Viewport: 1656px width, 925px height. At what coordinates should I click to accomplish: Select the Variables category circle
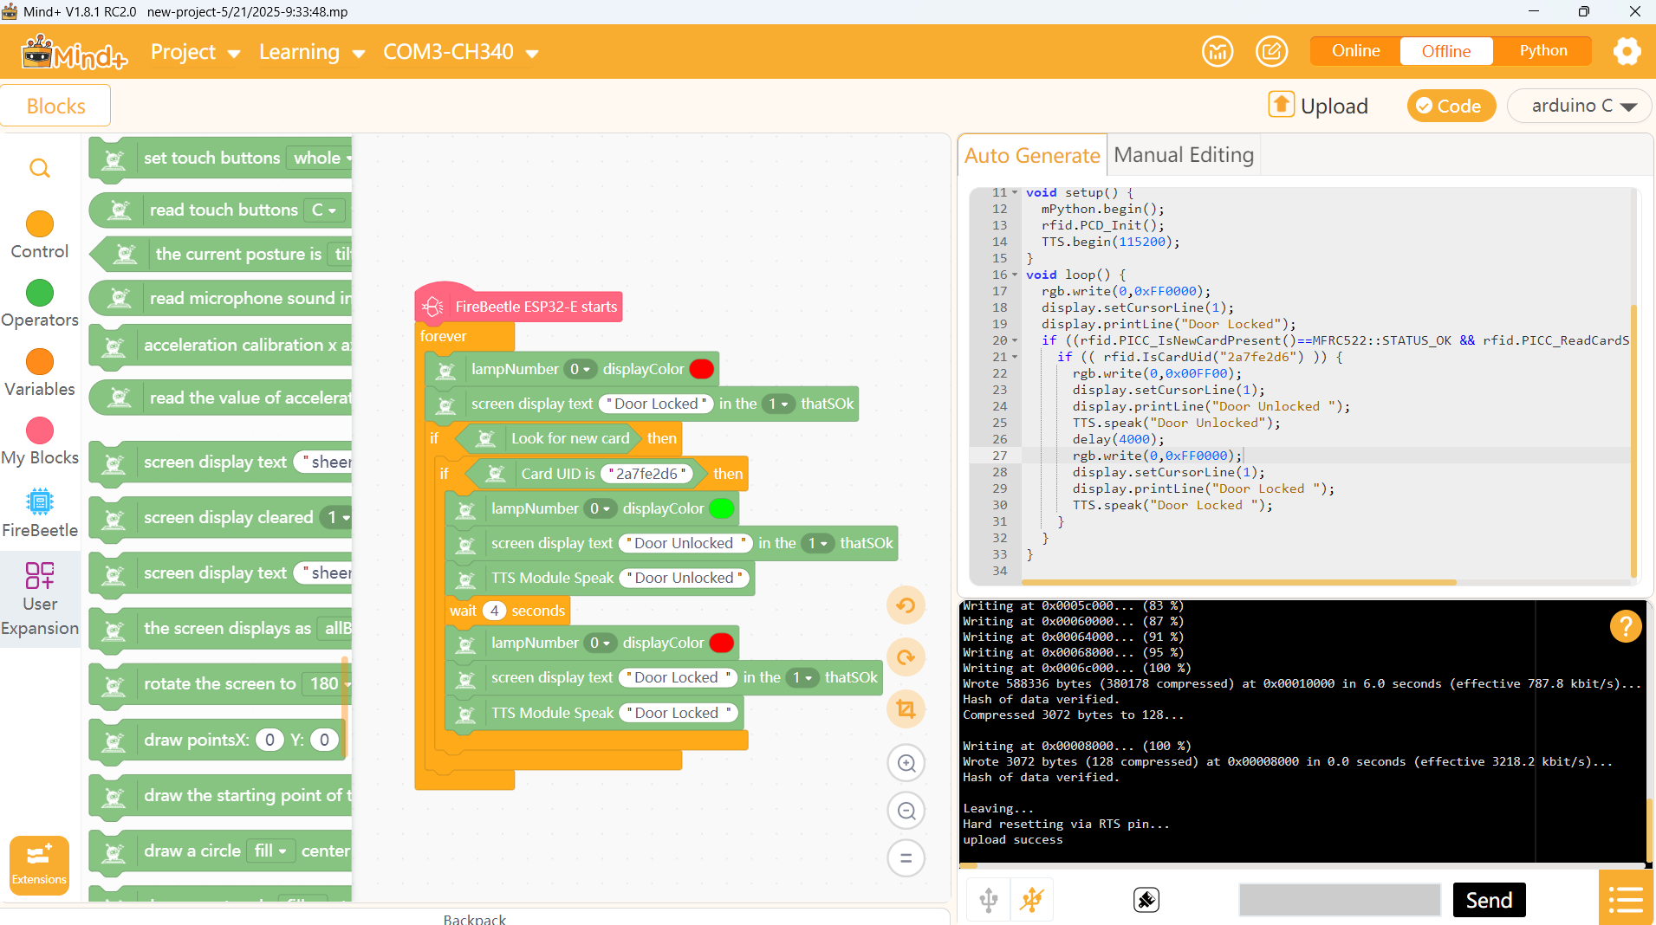[x=40, y=361]
